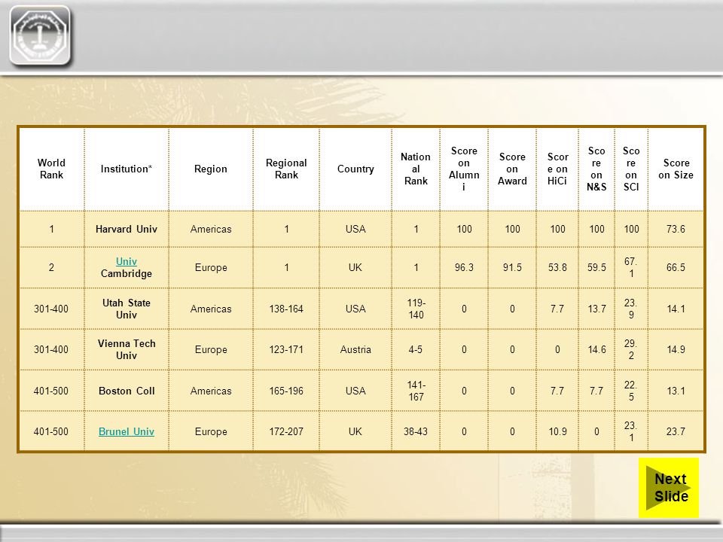Click the Harvard Univ institution cell
The image size is (723, 542).
[x=127, y=229]
